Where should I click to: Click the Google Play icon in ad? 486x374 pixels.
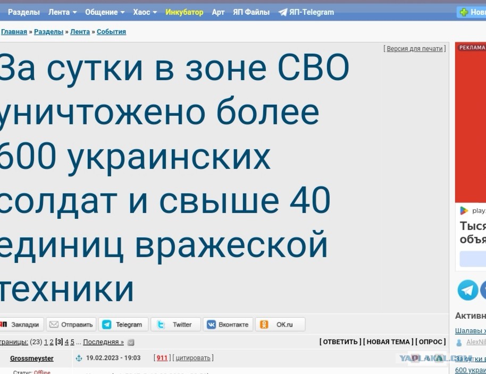(464, 210)
